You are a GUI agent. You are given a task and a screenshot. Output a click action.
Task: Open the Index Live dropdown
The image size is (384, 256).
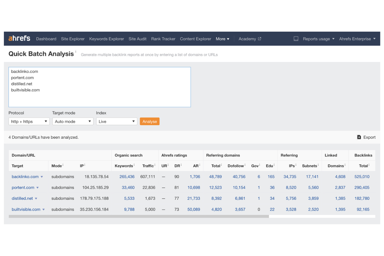[116, 121]
